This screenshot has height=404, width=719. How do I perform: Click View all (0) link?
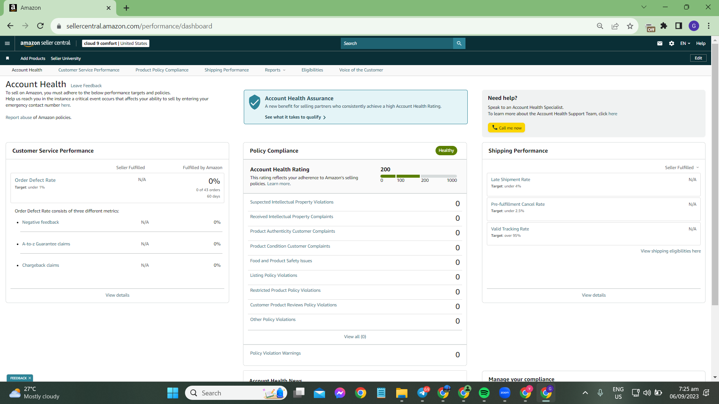[x=355, y=337]
